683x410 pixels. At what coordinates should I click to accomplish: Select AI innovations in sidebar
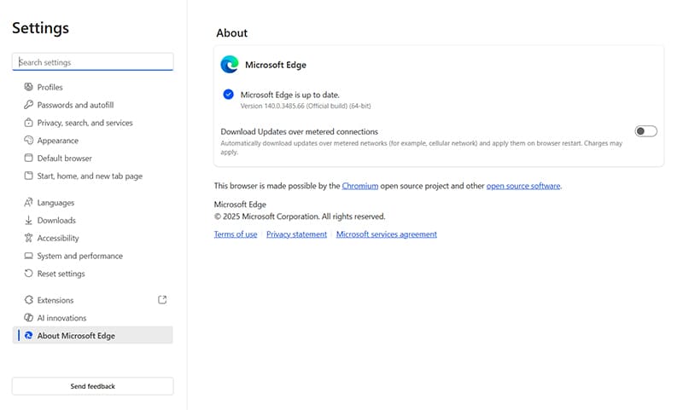click(x=93, y=318)
